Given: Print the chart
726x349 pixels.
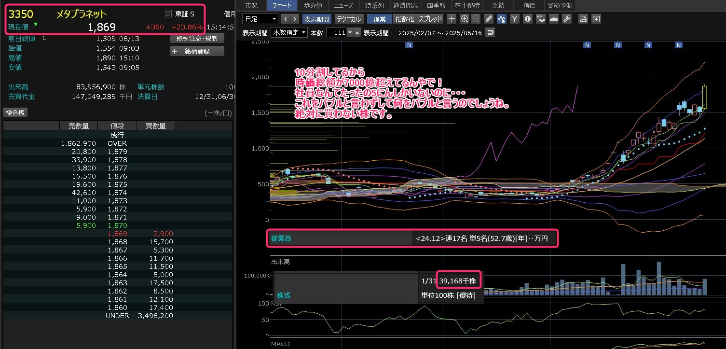Looking at the screenshot, I should coord(583,19).
